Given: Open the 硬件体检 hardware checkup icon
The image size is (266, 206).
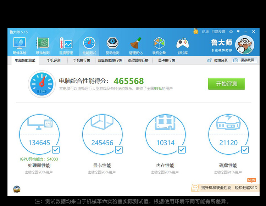Looking at the screenshot, I should point(20,45).
